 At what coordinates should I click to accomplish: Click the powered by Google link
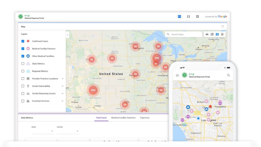coord(216,17)
